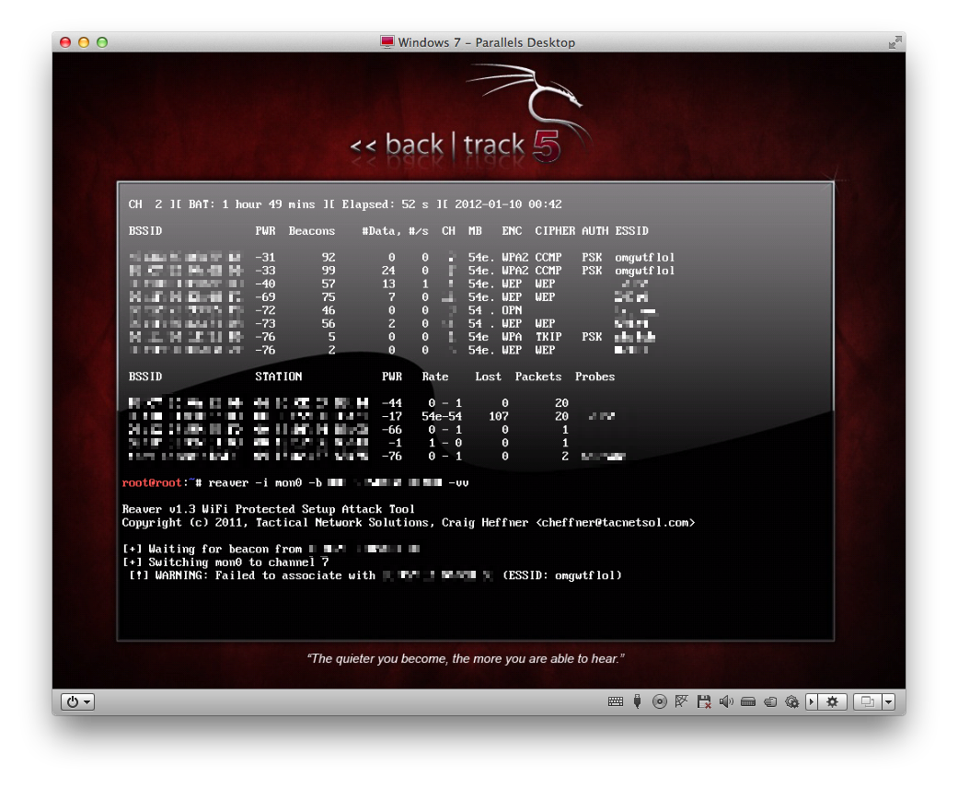The image size is (958, 788).
Task: Click the station PWR value -44
Action: coord(392,403)
